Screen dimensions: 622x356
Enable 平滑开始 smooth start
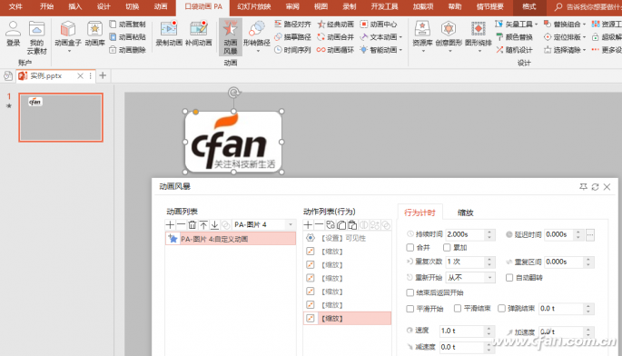pyautogui.click(x=410, y=309)
